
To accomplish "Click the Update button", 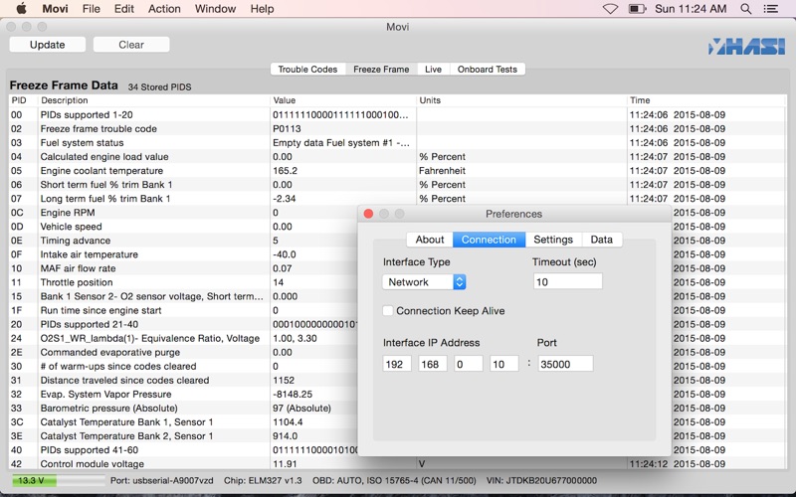I will pyautogui.click(x=47, y=45).
